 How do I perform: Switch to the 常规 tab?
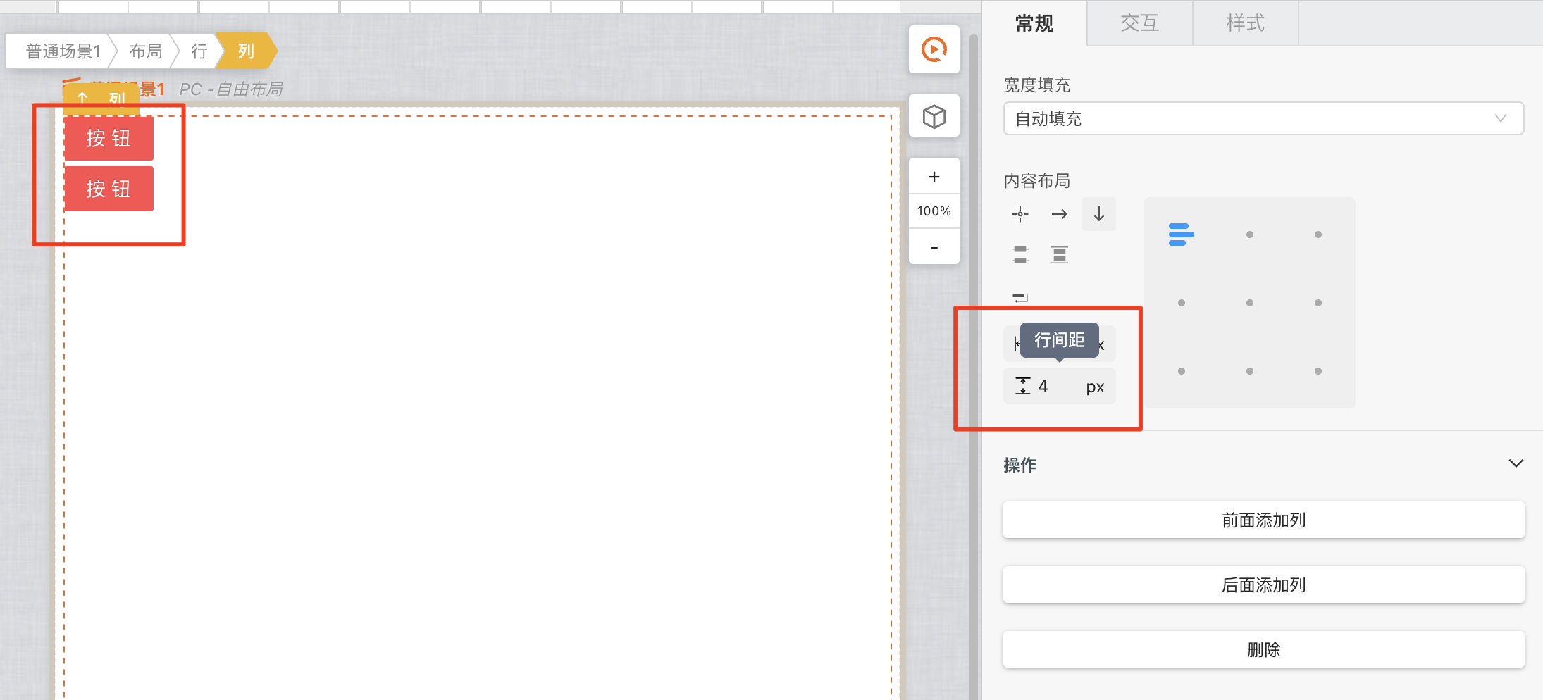[1034, 24]
